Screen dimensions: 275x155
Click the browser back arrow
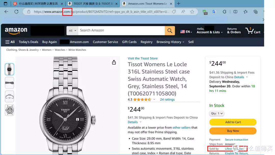(6, 12)
